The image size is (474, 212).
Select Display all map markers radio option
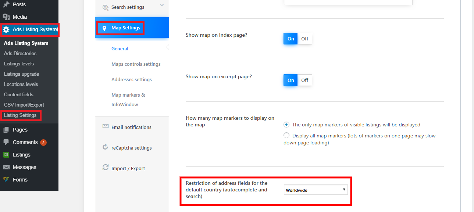coord(286,136)
